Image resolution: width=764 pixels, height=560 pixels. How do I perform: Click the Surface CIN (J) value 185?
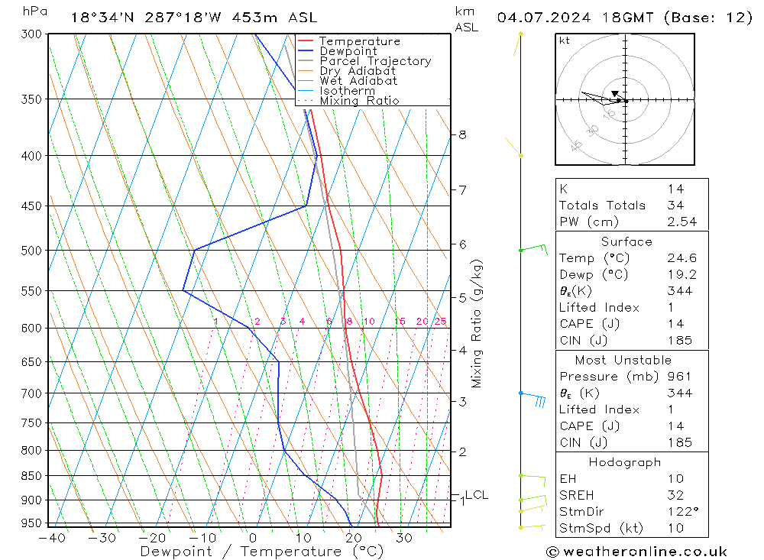click(679, 340)
